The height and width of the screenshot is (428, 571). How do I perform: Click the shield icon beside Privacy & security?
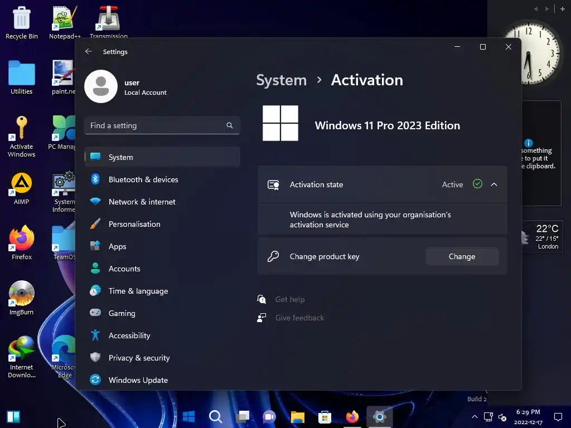click(95, 357)
